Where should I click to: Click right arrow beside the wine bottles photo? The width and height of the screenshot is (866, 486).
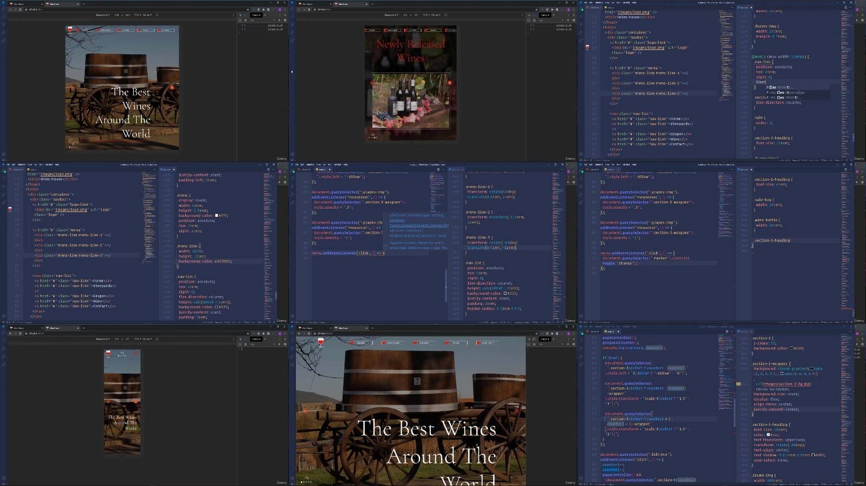(450, 83)
